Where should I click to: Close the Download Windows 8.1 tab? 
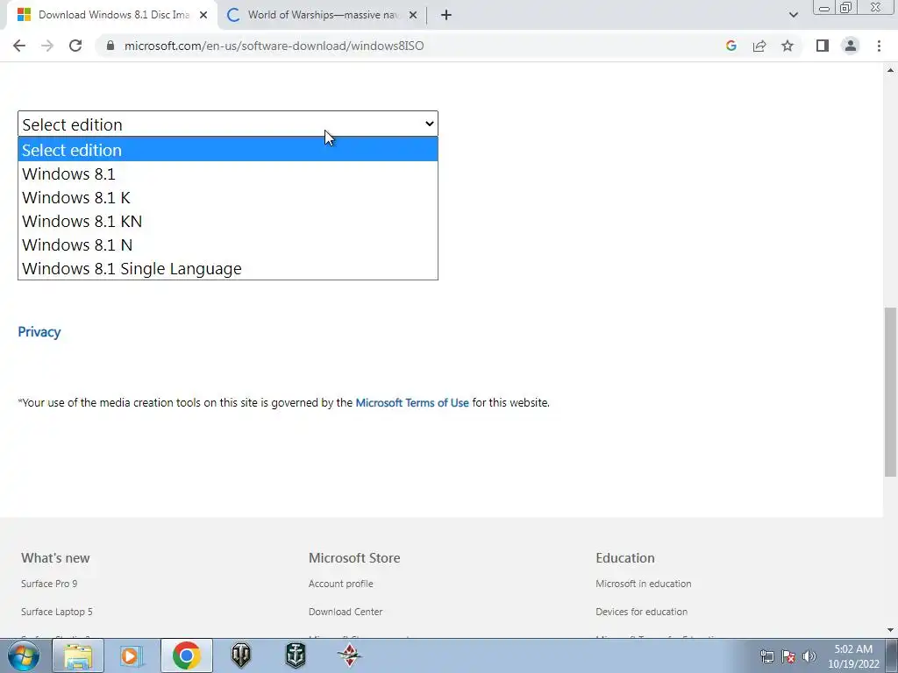click(x=203, y=15)
